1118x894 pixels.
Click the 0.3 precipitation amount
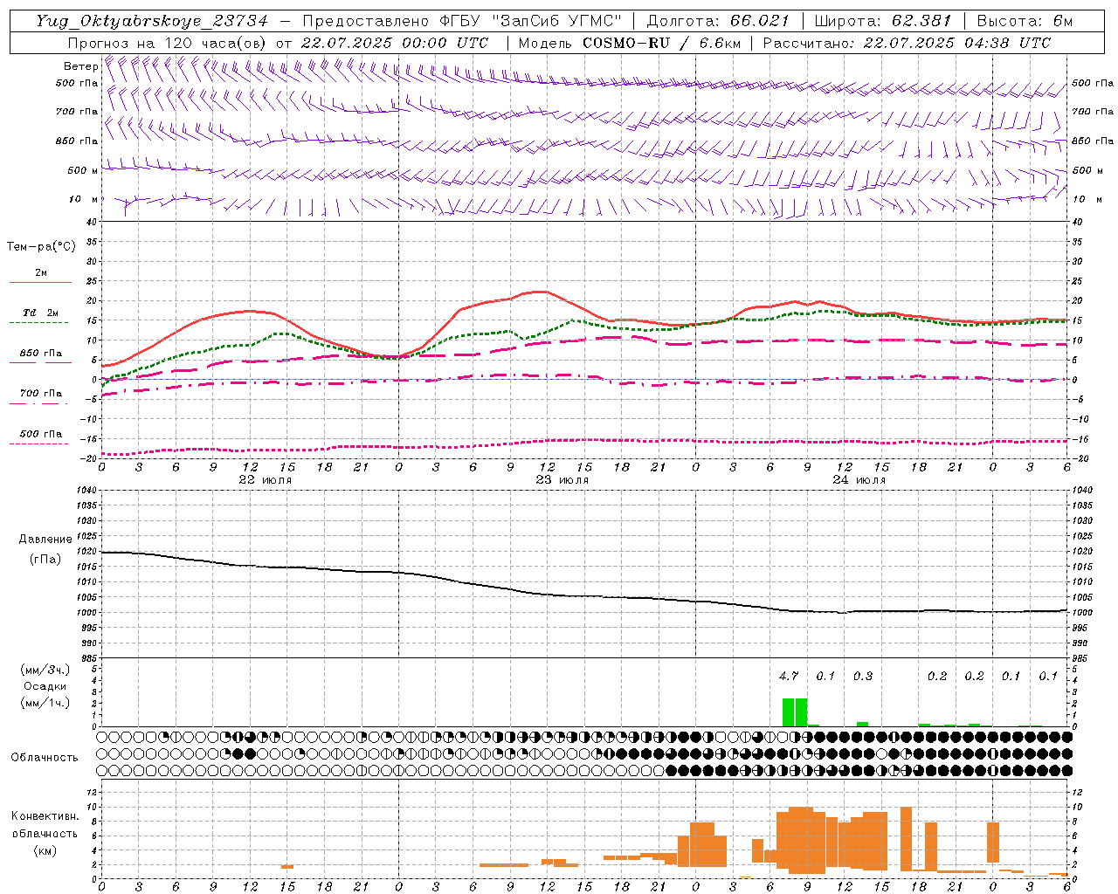863,676
